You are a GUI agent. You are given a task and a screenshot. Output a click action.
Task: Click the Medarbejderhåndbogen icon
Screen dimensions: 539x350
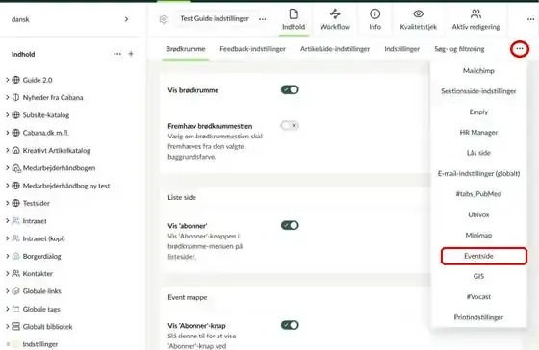(x=15, y=168)
